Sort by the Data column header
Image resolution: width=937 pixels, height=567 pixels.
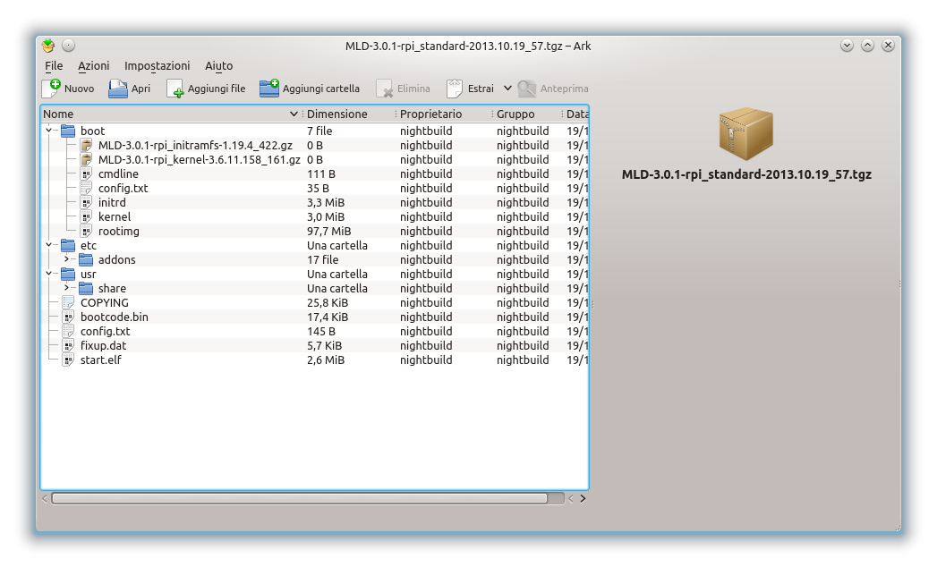[576, 114]
